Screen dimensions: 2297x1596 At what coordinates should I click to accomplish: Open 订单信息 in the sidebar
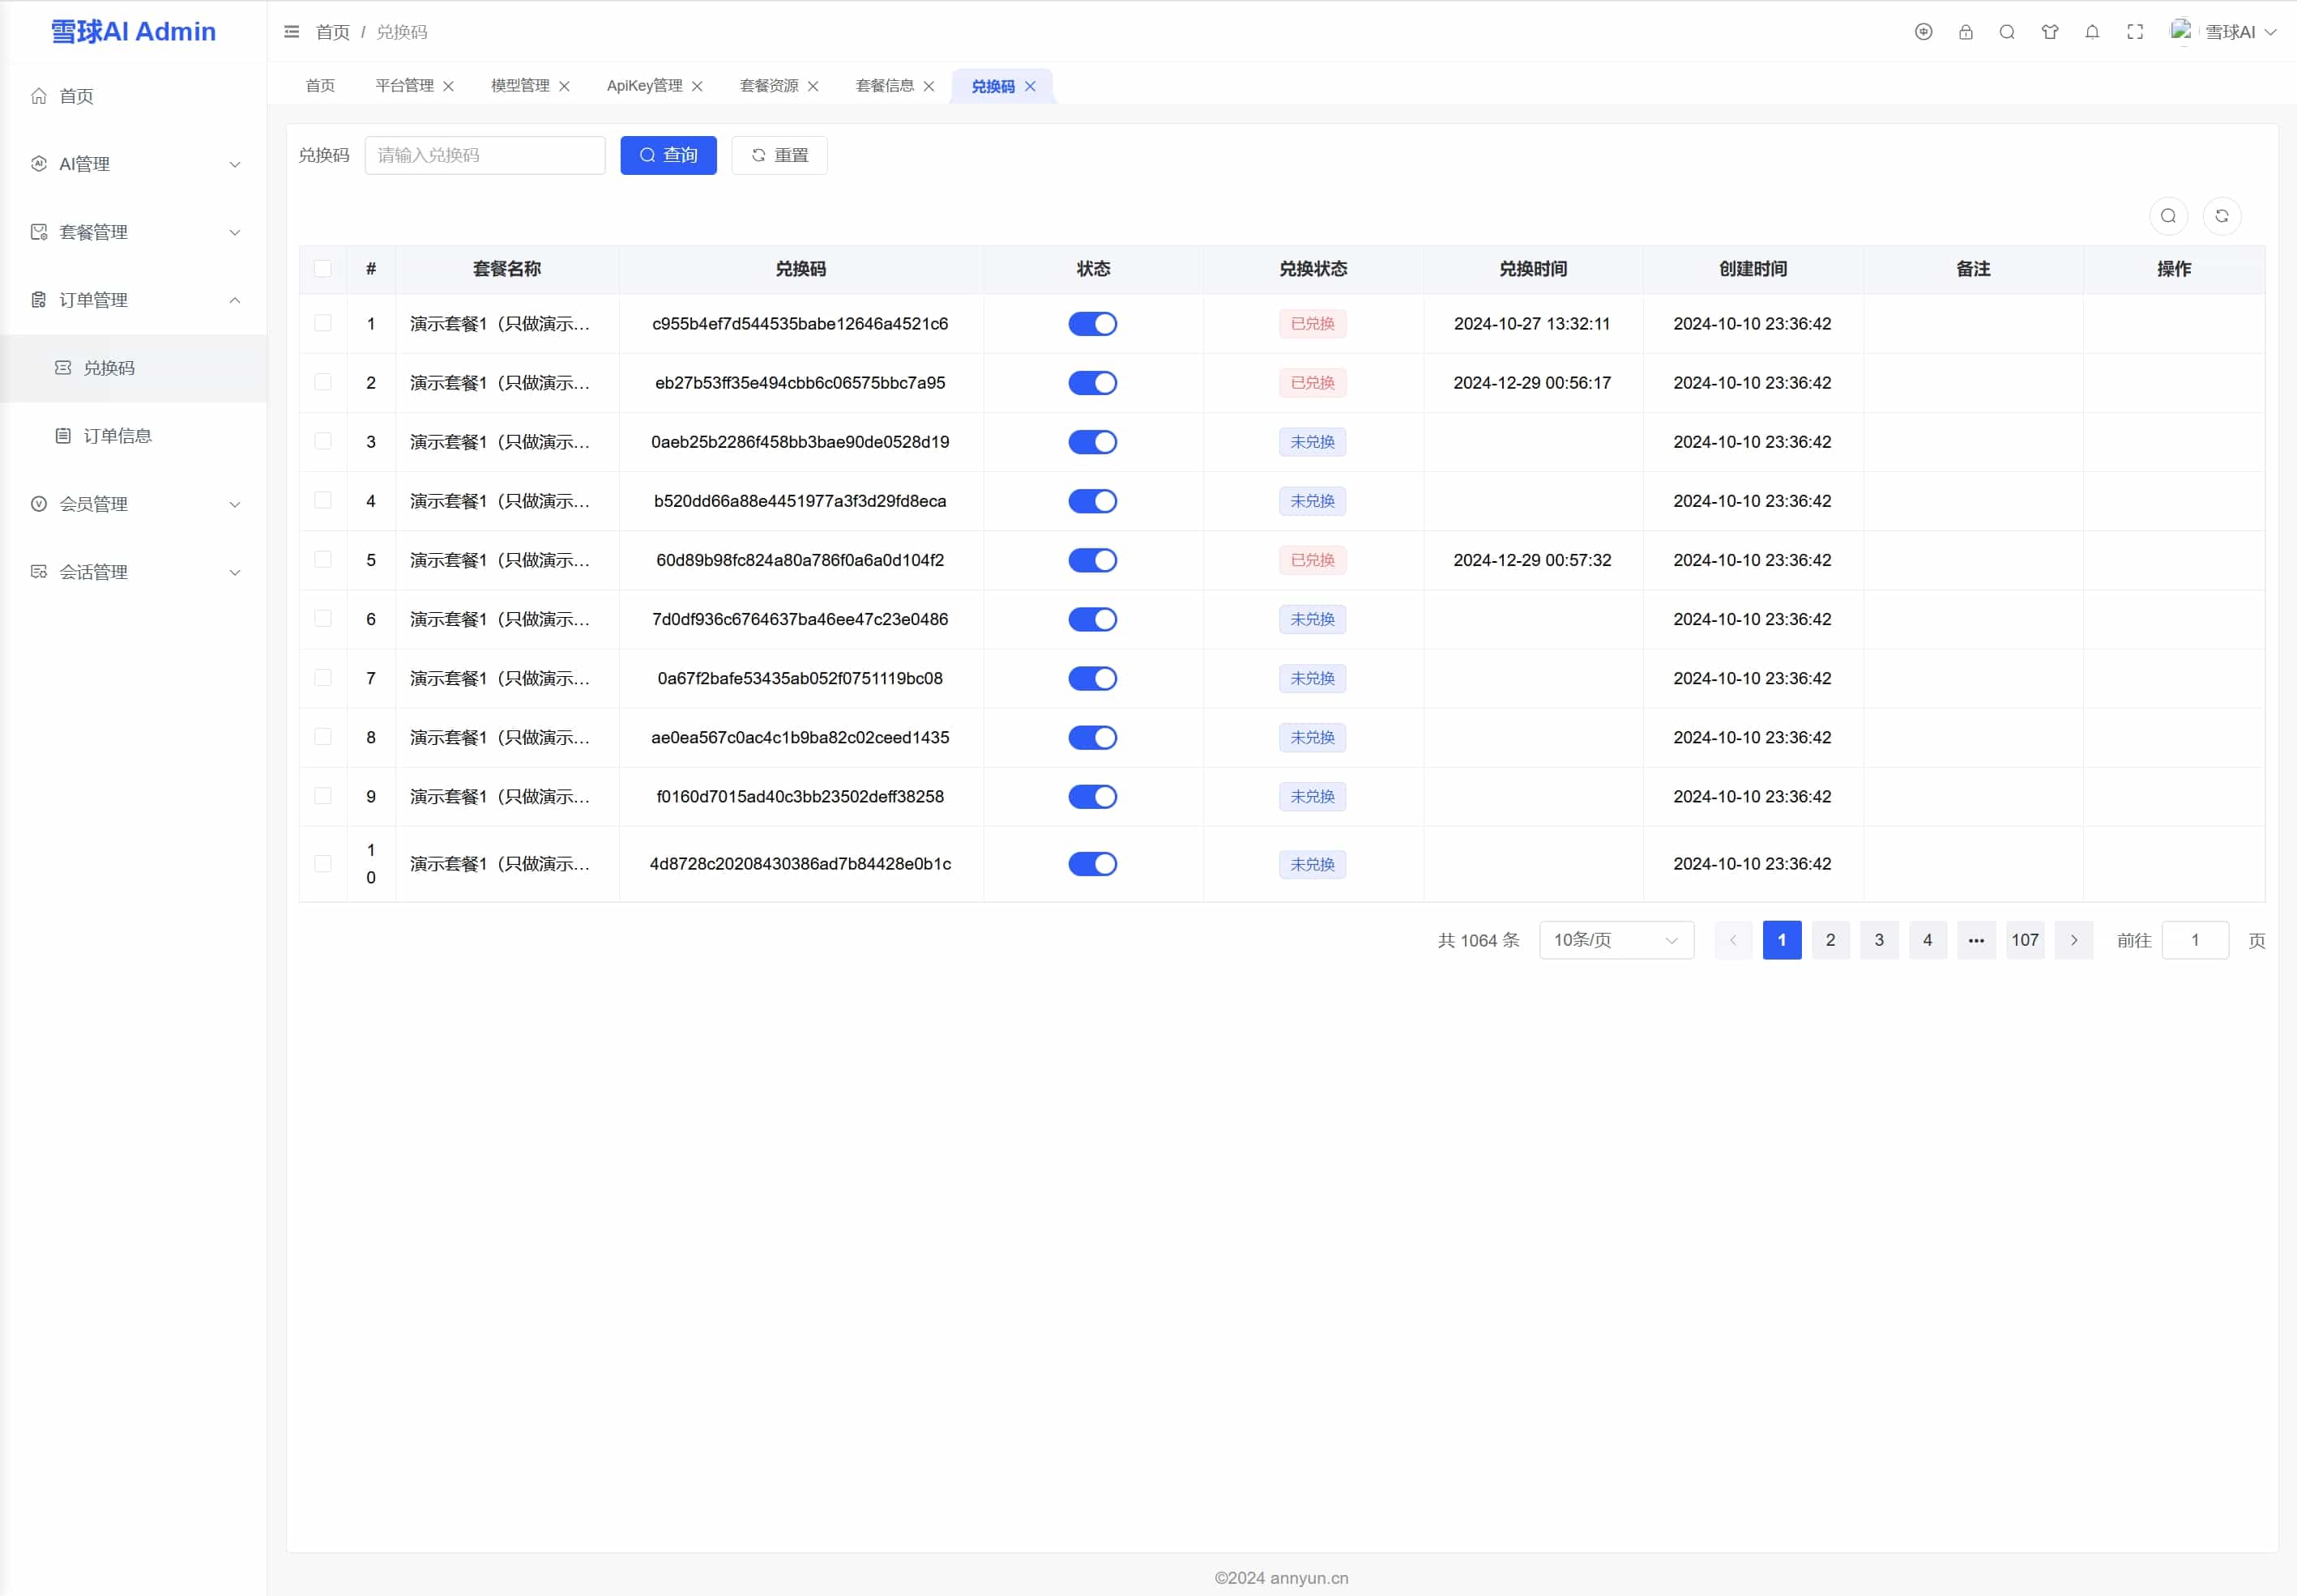coord(117,436)
